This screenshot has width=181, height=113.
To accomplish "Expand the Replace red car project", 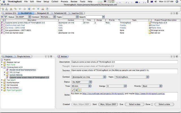I will (x=2, y=62).
